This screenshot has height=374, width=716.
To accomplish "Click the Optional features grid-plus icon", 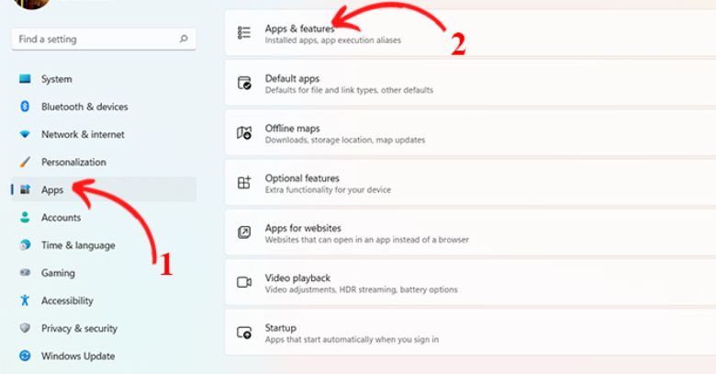I will tap(244, 183).
